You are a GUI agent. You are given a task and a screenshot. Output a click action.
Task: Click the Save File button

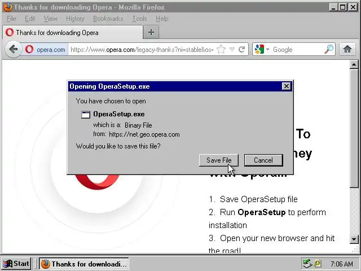219,160
